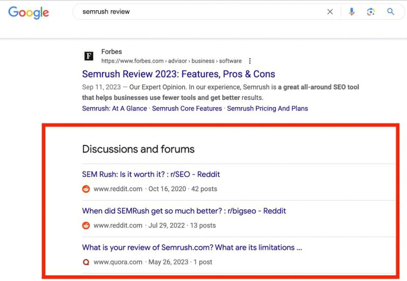Open Google Lens image search icon

(x=371, y=12)
